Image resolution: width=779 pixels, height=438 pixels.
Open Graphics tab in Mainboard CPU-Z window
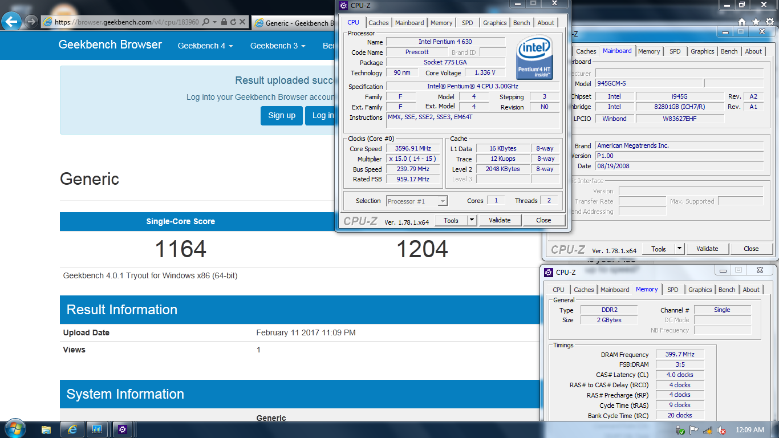(x=702, y=51)
